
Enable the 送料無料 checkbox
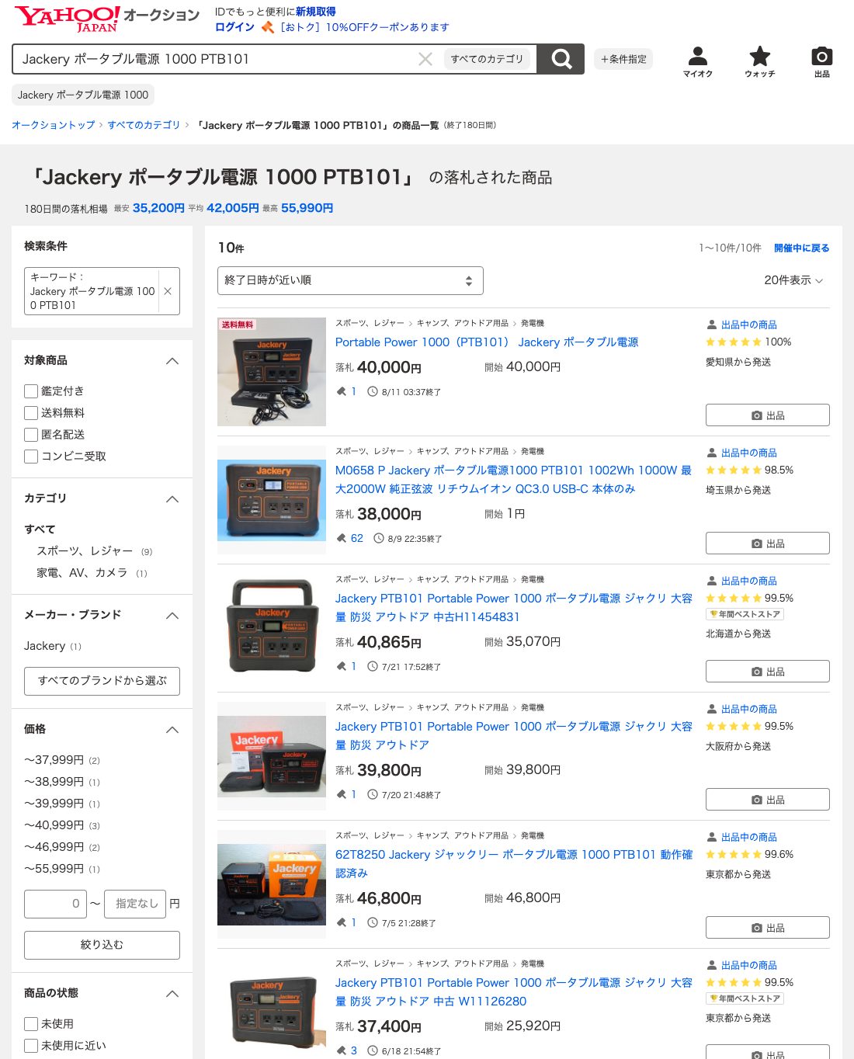(31, 413)
